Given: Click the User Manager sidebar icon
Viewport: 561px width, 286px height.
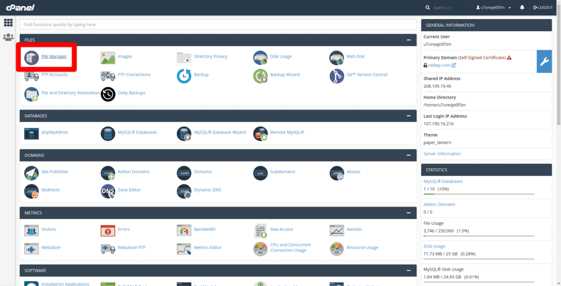Looking at the screenshot, I should click(8, 38).
